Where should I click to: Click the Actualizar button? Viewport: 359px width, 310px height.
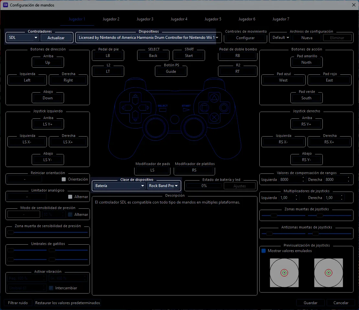point(56,38)
